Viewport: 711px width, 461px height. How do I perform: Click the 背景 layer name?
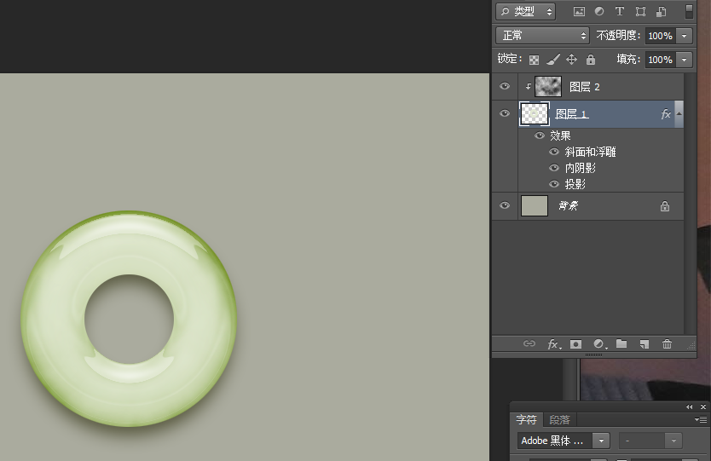pos(568,206)
